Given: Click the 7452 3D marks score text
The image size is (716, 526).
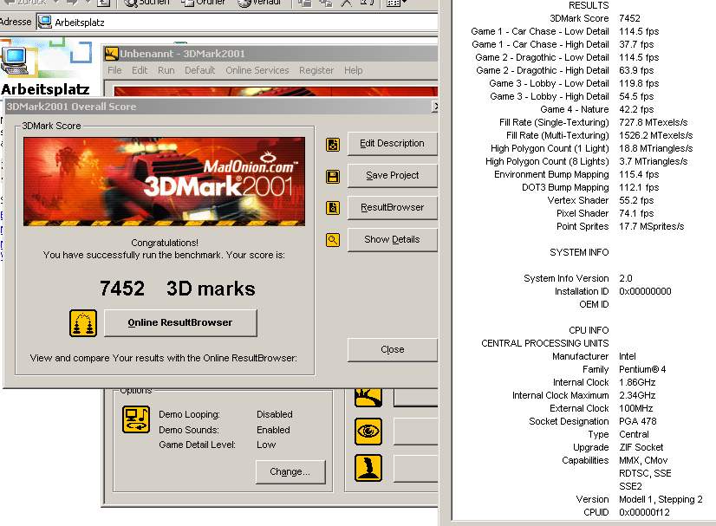Looking at the screenshot, I should click(x=177, y=289).
